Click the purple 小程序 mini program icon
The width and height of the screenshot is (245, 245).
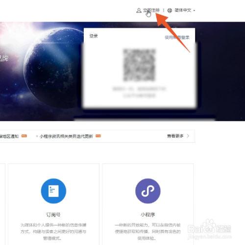coord(148,191)
